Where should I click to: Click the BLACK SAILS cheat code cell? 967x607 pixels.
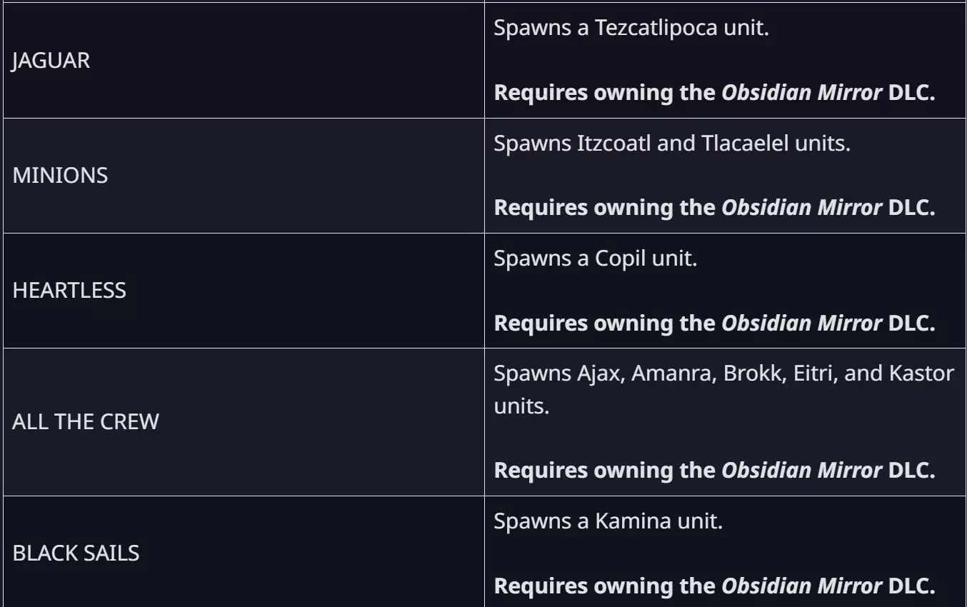pos(76,553)
